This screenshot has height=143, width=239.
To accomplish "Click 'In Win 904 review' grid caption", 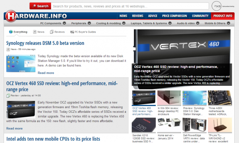I will 168,111.
